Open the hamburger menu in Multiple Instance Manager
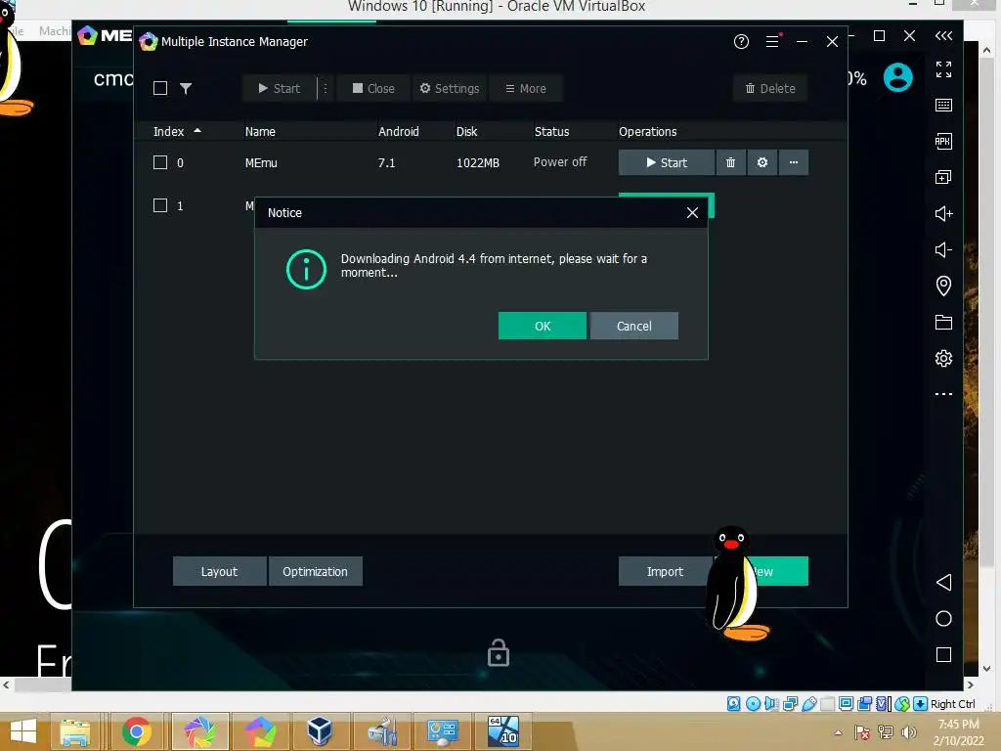The height and width of the screenshot is (751, 1001). tap(772, 41)
